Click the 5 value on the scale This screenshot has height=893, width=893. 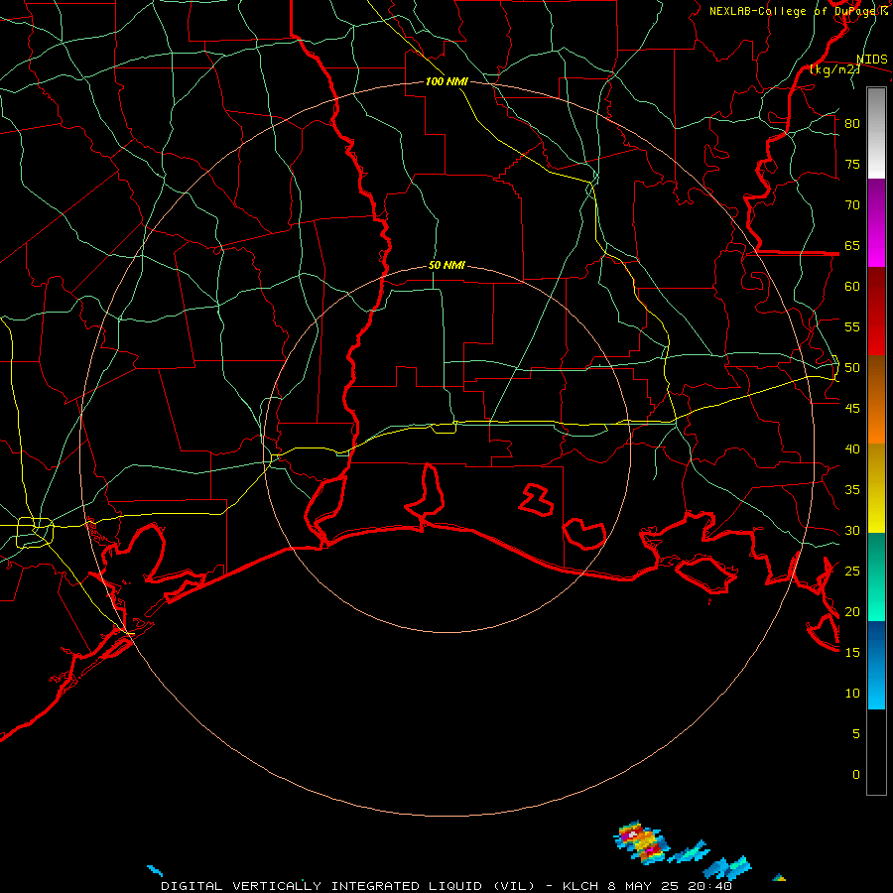[856, 733]
